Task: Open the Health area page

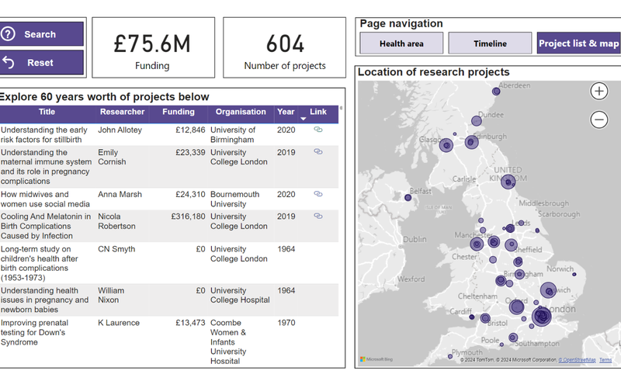Action: tap(401, 43)
